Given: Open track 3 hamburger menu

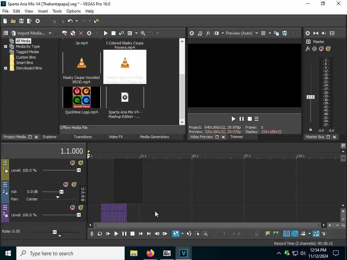Looking at the screenshot, I should click(x=5, y=208).
